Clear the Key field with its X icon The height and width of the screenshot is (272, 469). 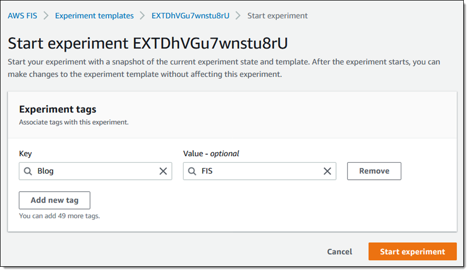(163, 171)
